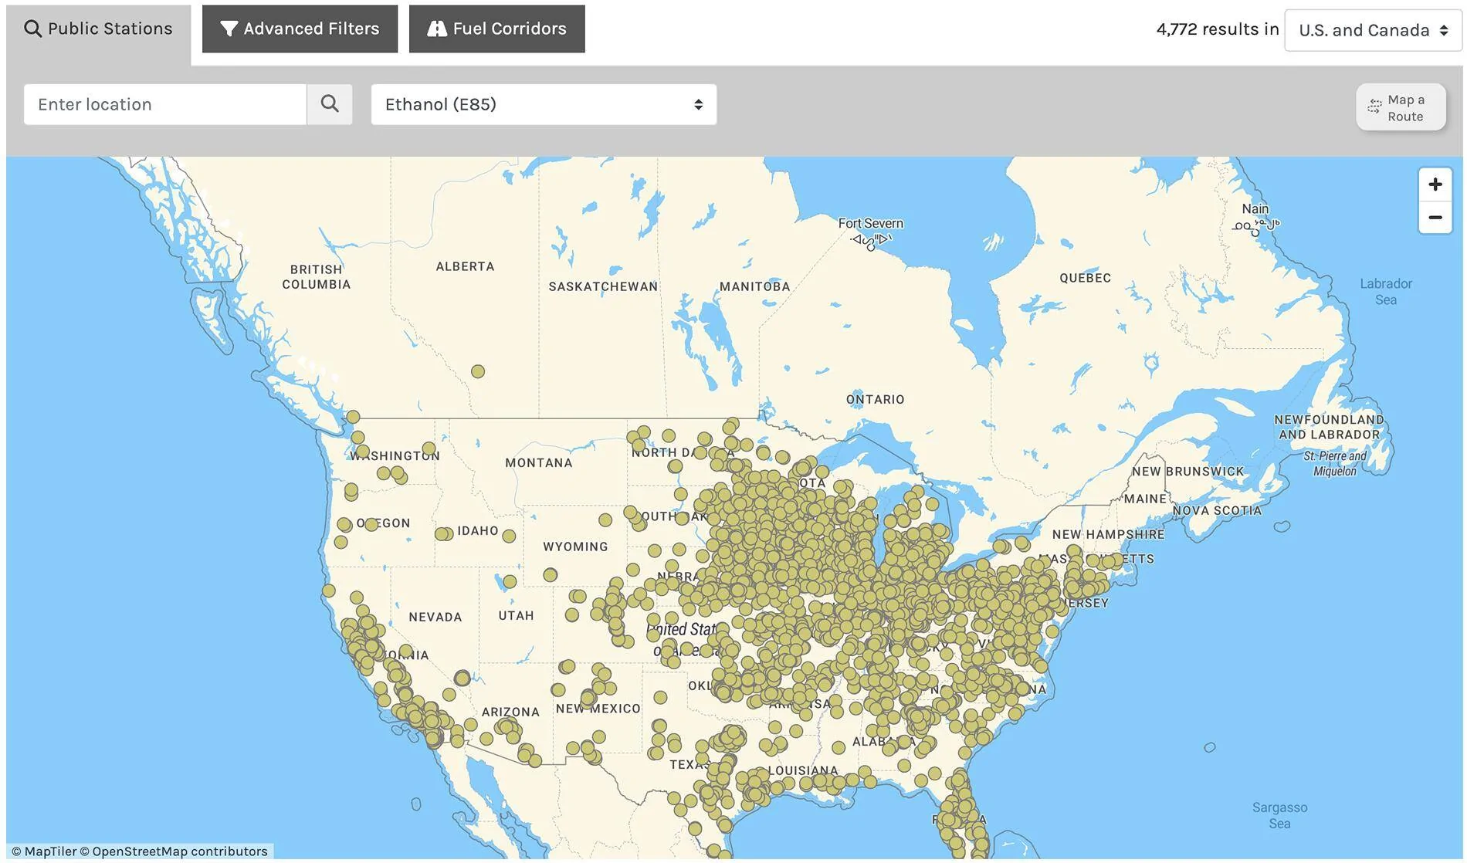This screenshot has height=863, width=1467.
Task: Zoom in with the plus button
Action: point(1435,184)
